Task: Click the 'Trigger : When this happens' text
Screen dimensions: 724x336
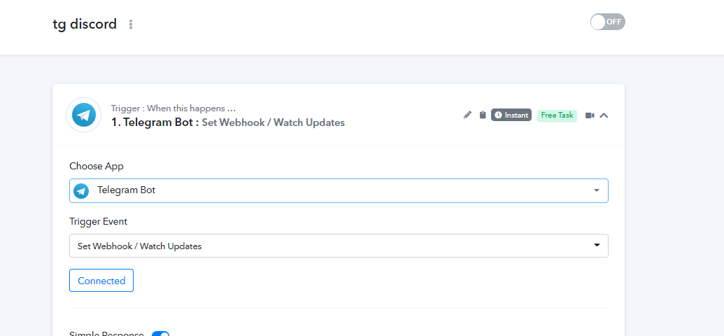Action: pos(173,108)
